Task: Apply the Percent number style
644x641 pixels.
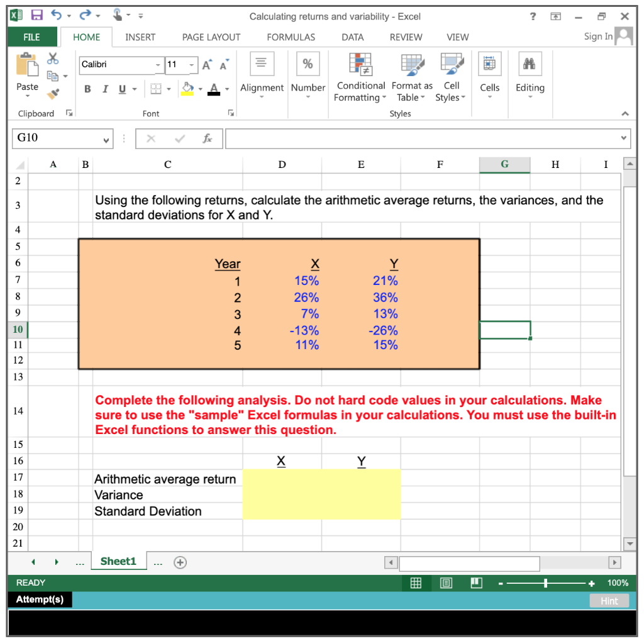Action: (x=308, y=63)
